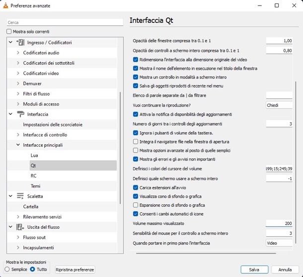Select the Lua interface tree item
303x277 pixels.
coord(34,155)
